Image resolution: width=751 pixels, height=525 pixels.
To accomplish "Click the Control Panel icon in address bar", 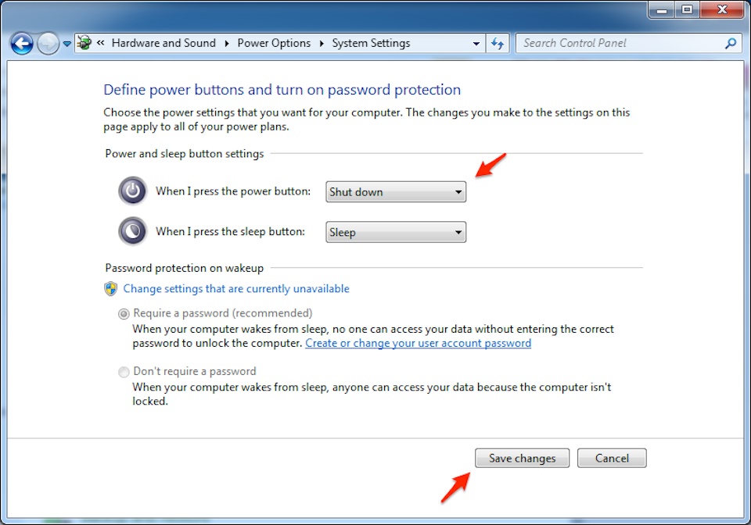I will [84, 43].
